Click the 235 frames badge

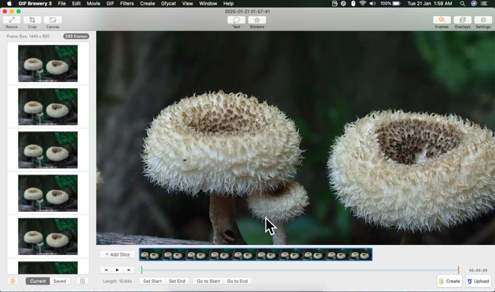click(x=76, y=36)
